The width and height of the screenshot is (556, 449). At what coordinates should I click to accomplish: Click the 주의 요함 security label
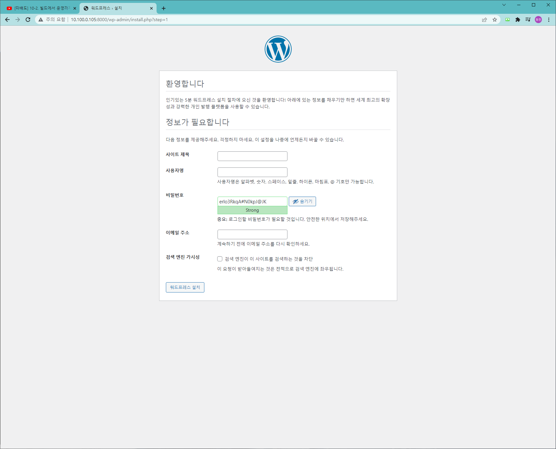pyautogui.click(x=56, y=20)
